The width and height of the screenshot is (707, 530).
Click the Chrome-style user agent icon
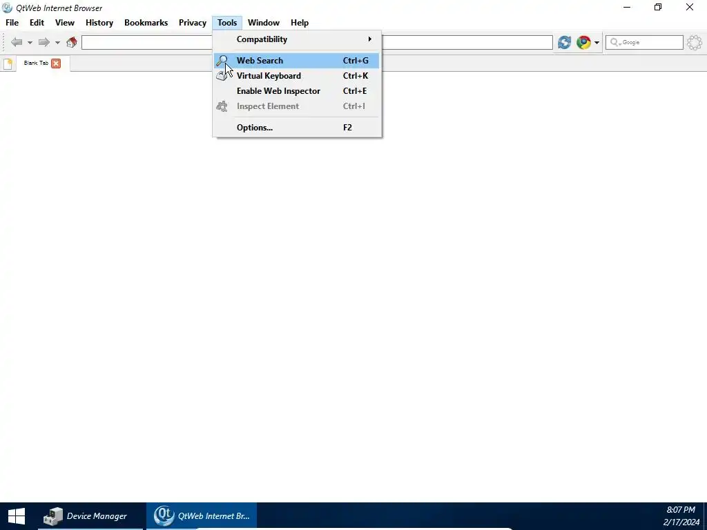tap(583, 42)
